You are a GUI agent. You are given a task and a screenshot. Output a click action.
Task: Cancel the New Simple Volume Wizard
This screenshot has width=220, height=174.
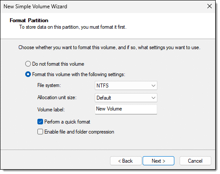pos(195,161)
